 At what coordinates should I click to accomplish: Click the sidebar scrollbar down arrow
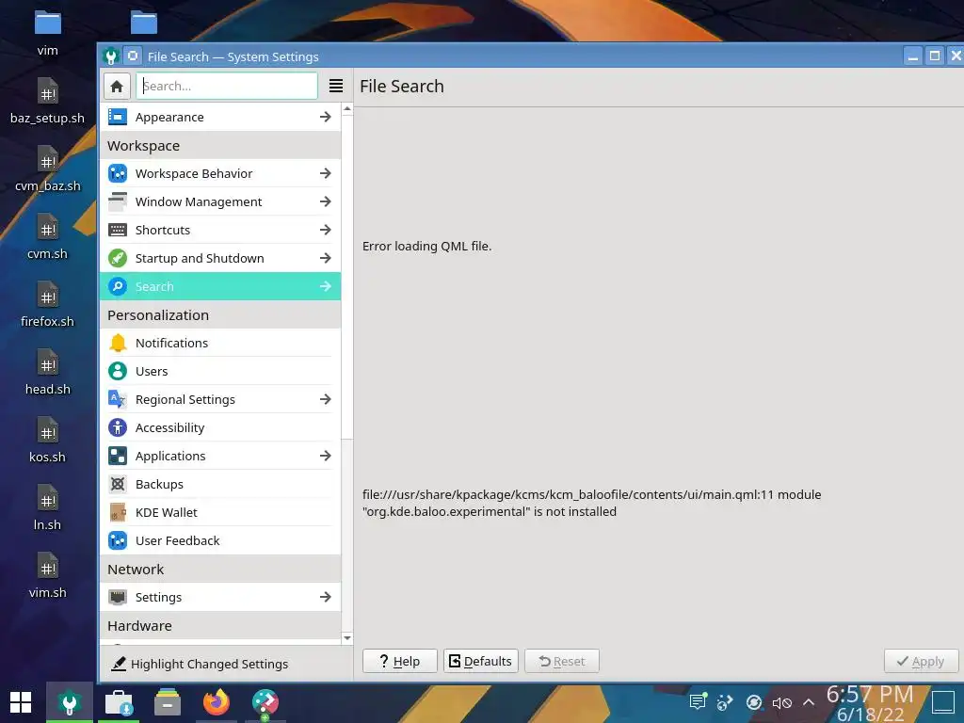click(347, 638)
